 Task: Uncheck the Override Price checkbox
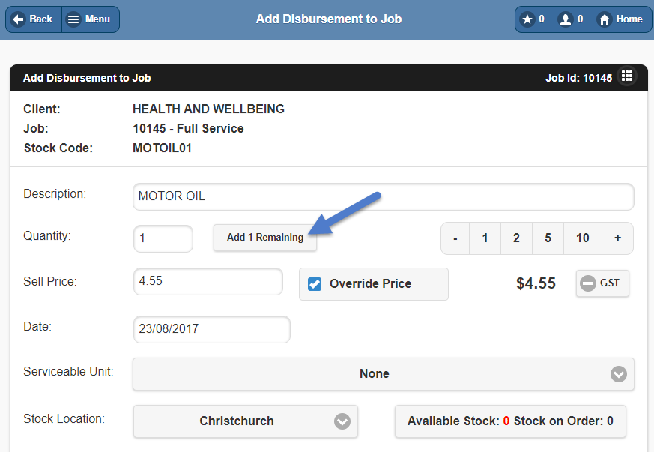coord(315,284)
